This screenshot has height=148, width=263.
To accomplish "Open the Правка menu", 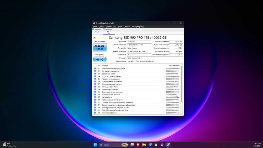I will click(101, 27).
